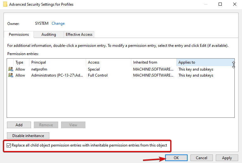Image resolution: width=242 pixels, height=163 pixels.
Task: Click the Add permission entry button
Action: [x=19, y=125]
